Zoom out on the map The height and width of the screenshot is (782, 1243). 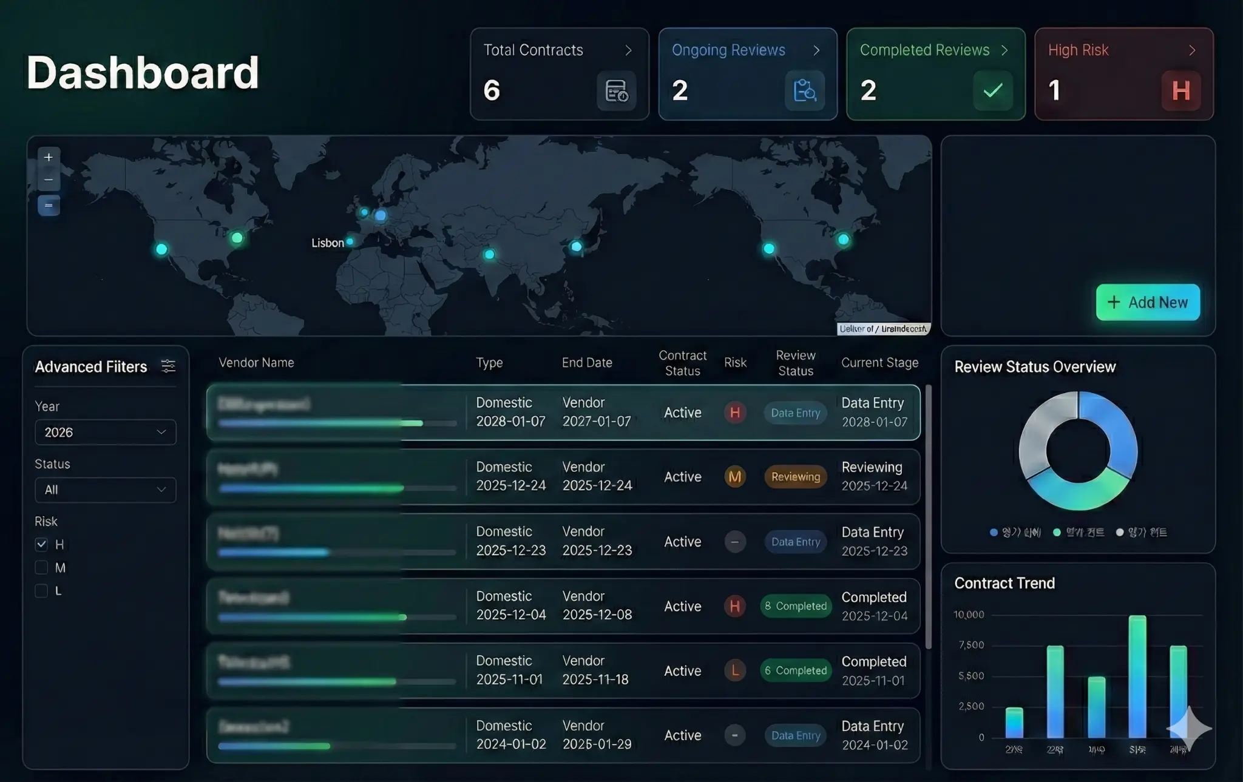coord(49,180)
